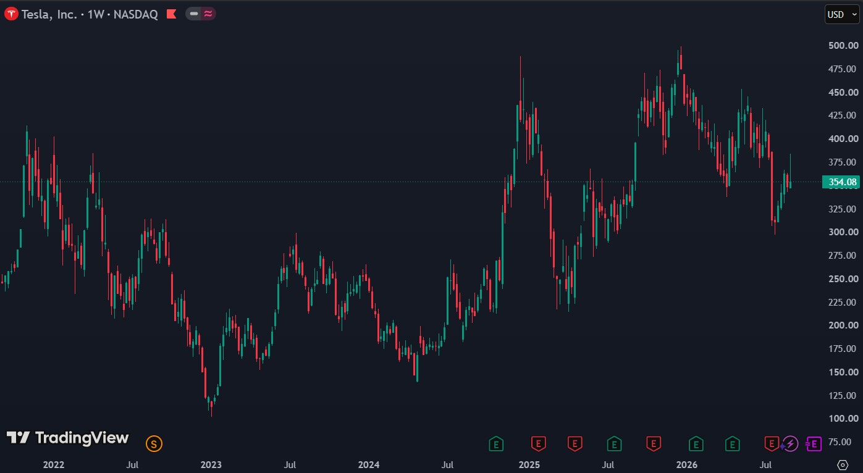863x473 pixels.
Task: Click the green 354.08 current price label
Action: tap(840, 182)
